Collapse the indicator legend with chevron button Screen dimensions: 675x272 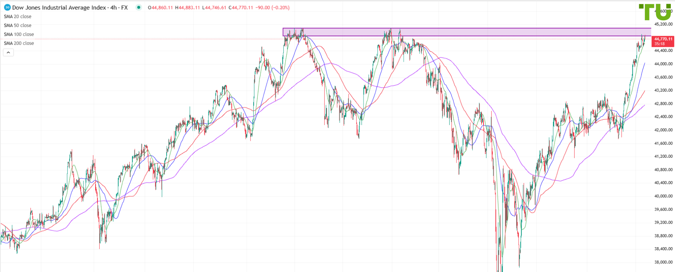pos(8,53)
